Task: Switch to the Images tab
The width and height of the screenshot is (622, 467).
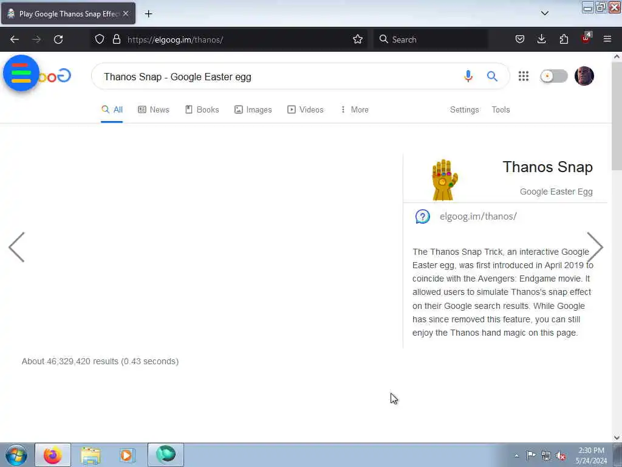Action: click(x=253, y=109)
